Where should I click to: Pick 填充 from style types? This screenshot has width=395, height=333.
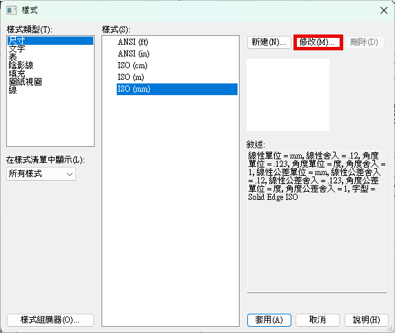click(x=17, y=74)
